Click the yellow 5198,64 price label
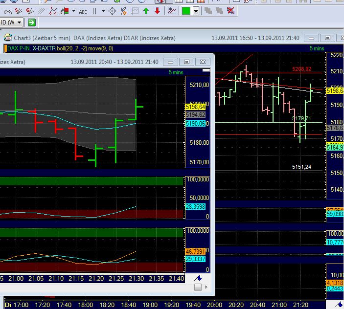 click(195, 107)
